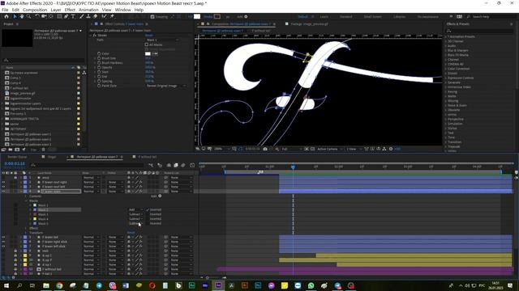Screen dimensions: 519x291
Task: Click the playhead current time indicator
Action: coord(293,167)
